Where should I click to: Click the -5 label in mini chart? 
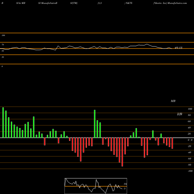click(x=125, y=189)
